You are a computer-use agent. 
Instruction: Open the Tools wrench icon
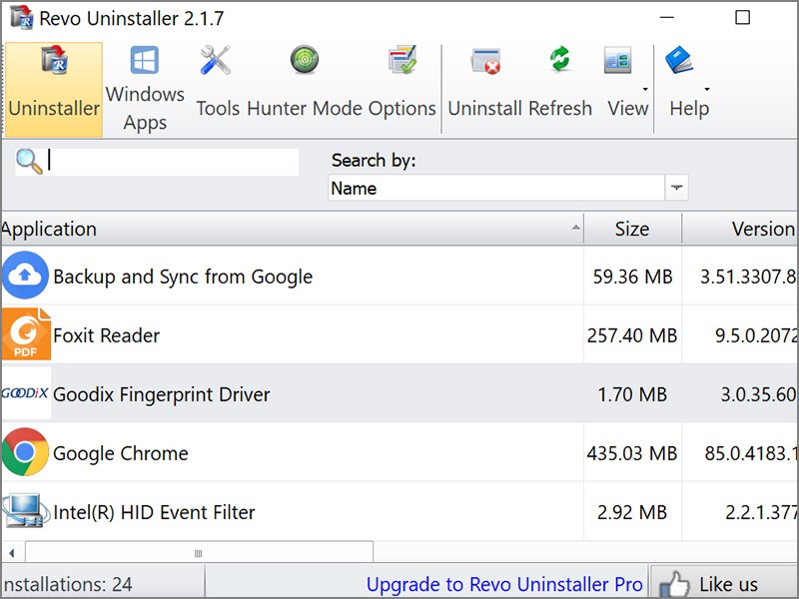pyautogui.click(x=216, y=60)
